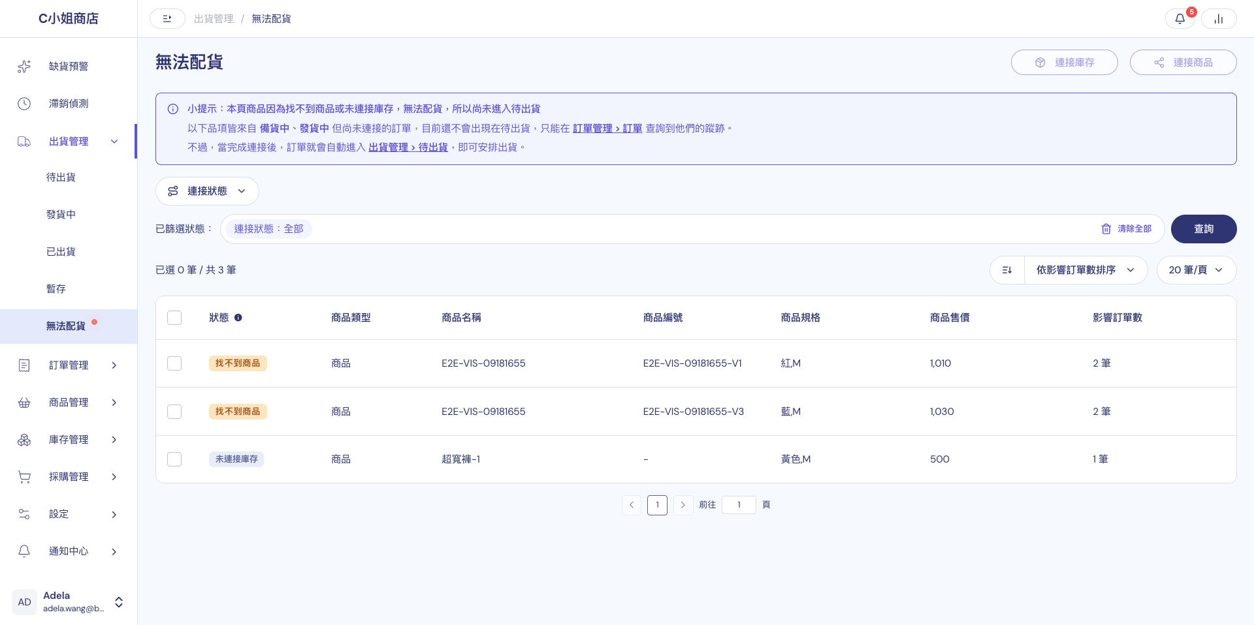Click the 超寬褲-1 product name
Image resolution: width=1254 pixels, height=625 pixels.
pos(461,459)
